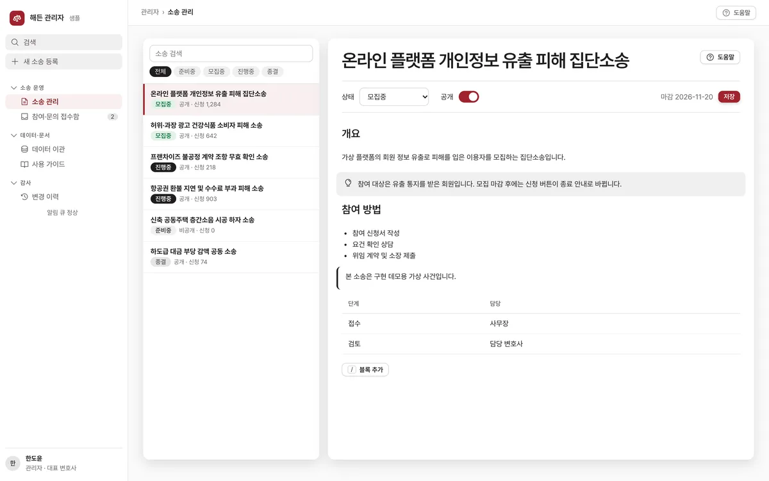Toggle the 공개 switch off

coord(468,97)
